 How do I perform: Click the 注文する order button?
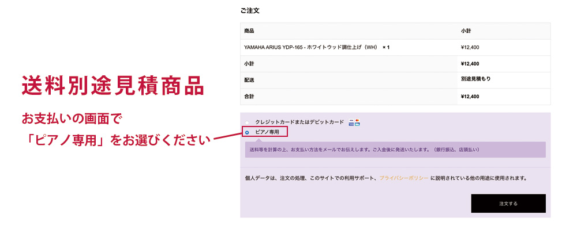pos(508,204)
